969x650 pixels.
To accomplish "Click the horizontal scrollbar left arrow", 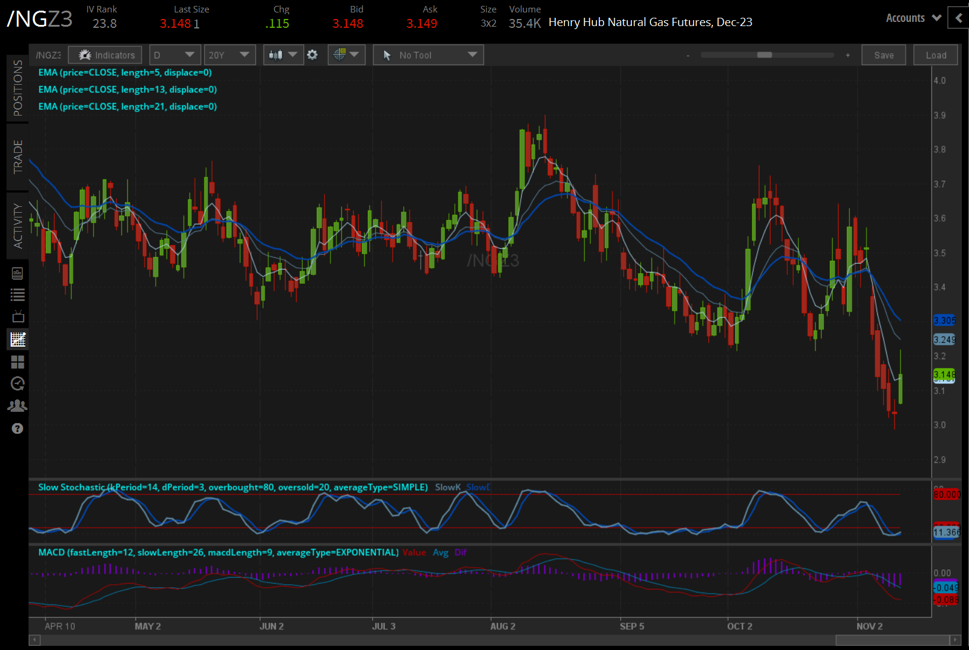I will click(35, 640).
